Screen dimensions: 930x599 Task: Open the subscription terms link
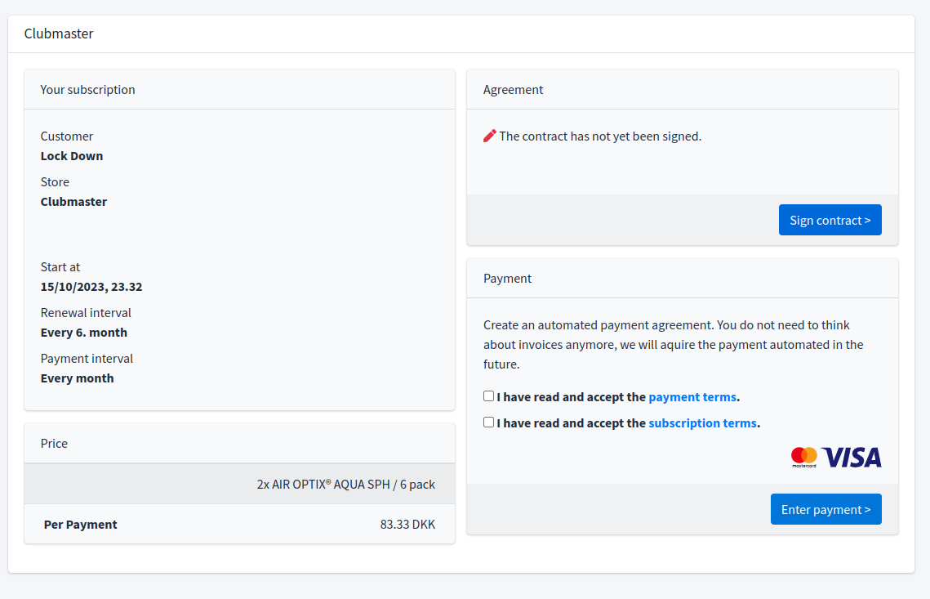click(702, 423)
